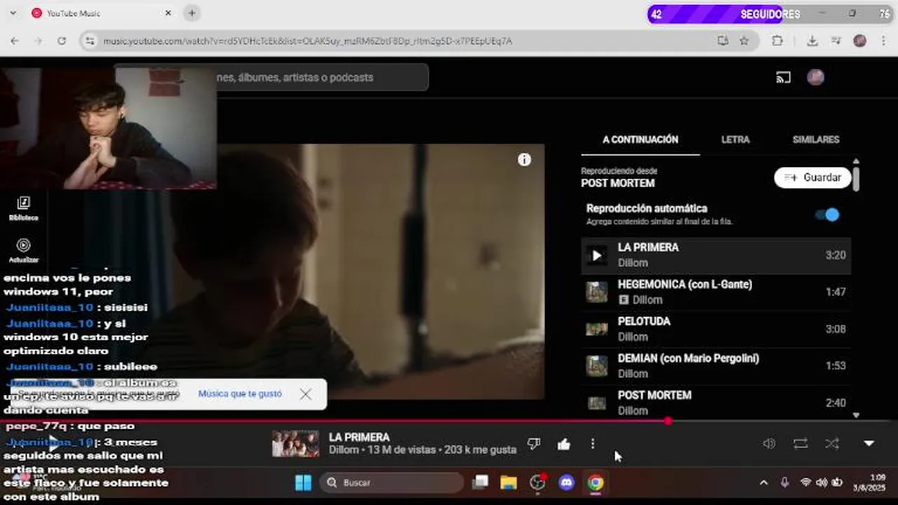This screenshot has height=505, width=898.
Task: Select the YouTube Music browser tab
Action: pos(102,13)
